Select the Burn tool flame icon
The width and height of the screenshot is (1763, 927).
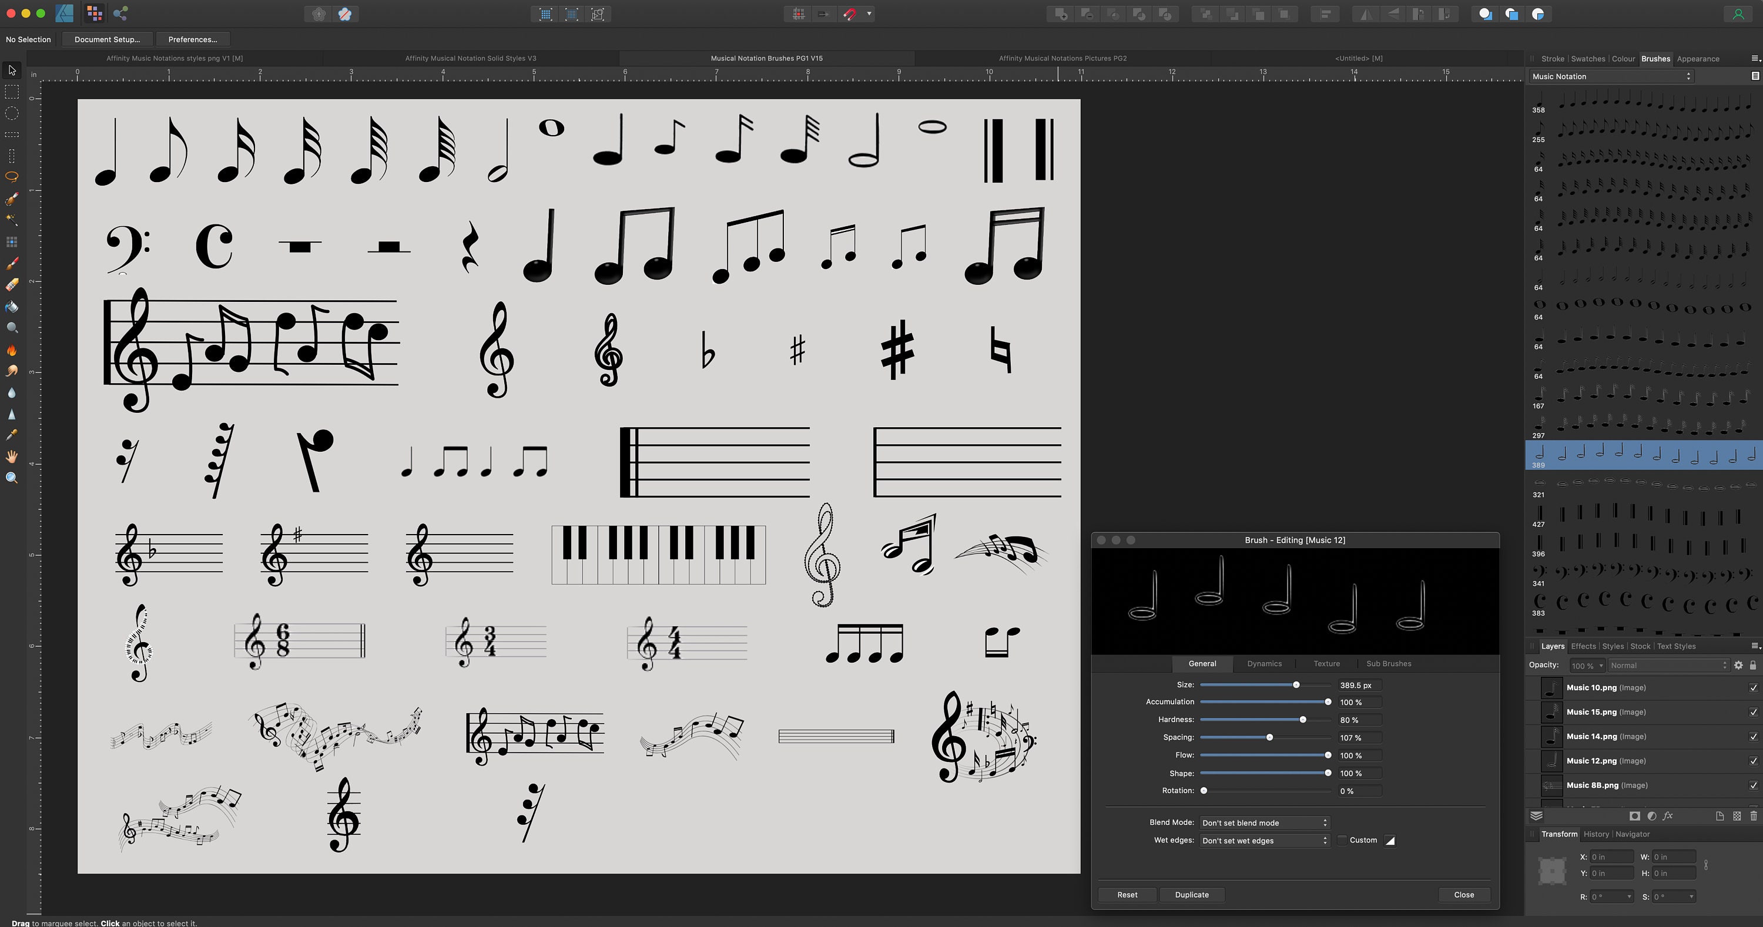[12, 350]
